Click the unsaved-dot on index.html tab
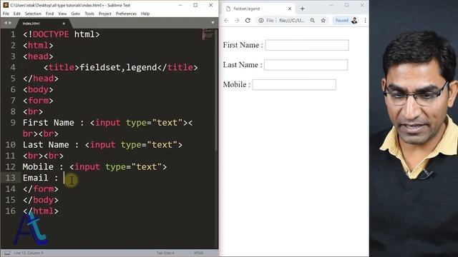458x257 pixels. click(64, 24)
